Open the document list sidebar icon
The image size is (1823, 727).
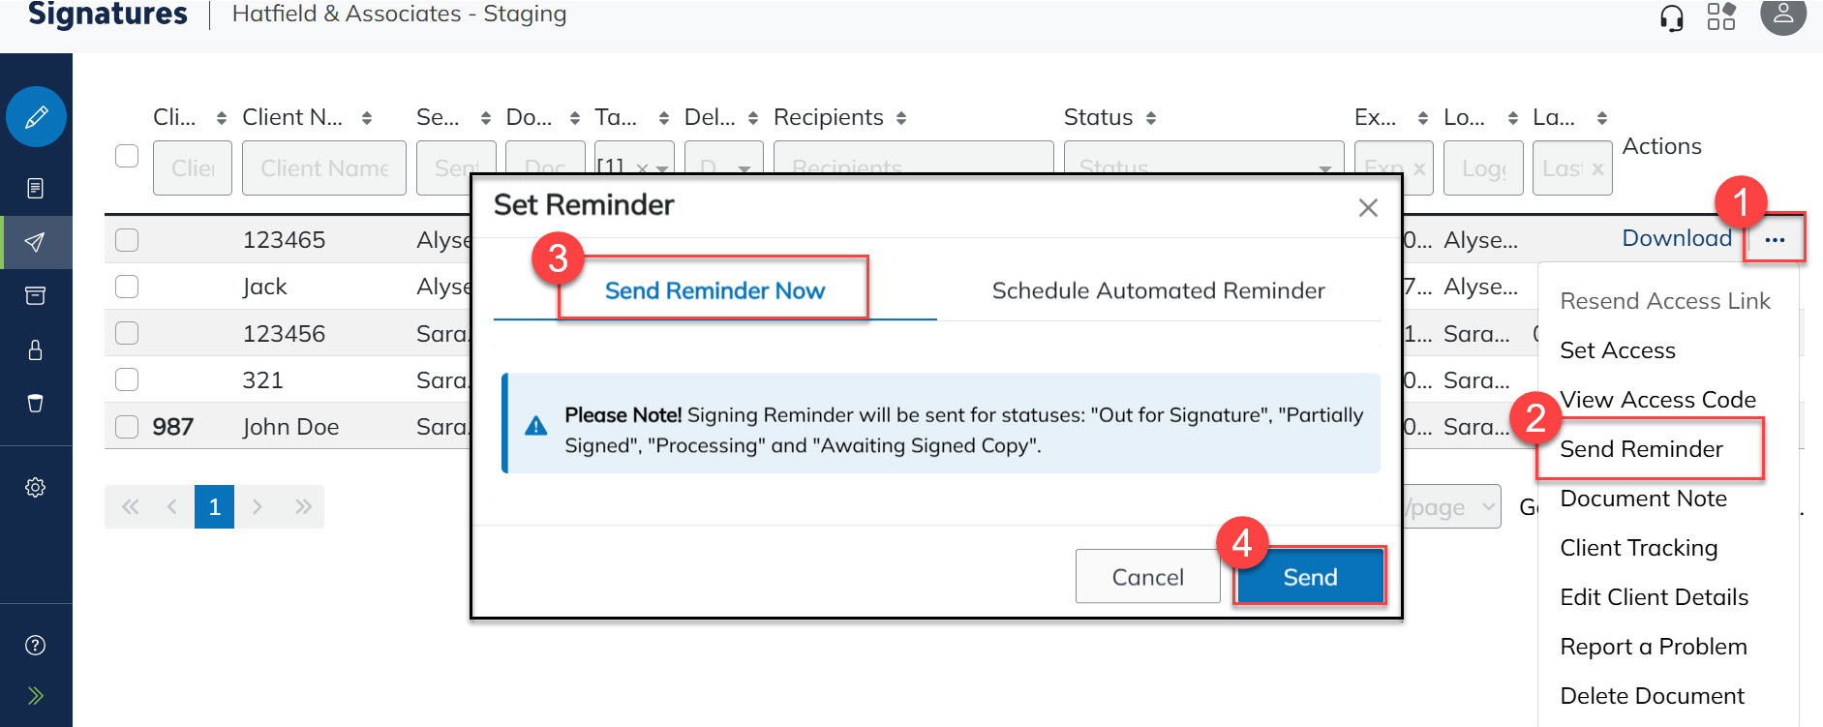tap(36, 188)
